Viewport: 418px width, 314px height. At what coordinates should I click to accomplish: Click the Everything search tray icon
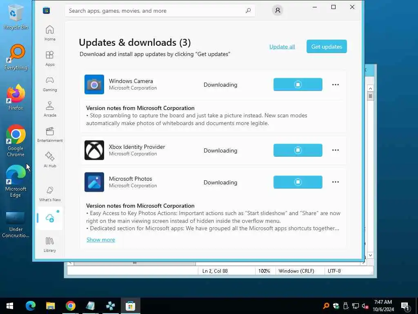point(326,306)
